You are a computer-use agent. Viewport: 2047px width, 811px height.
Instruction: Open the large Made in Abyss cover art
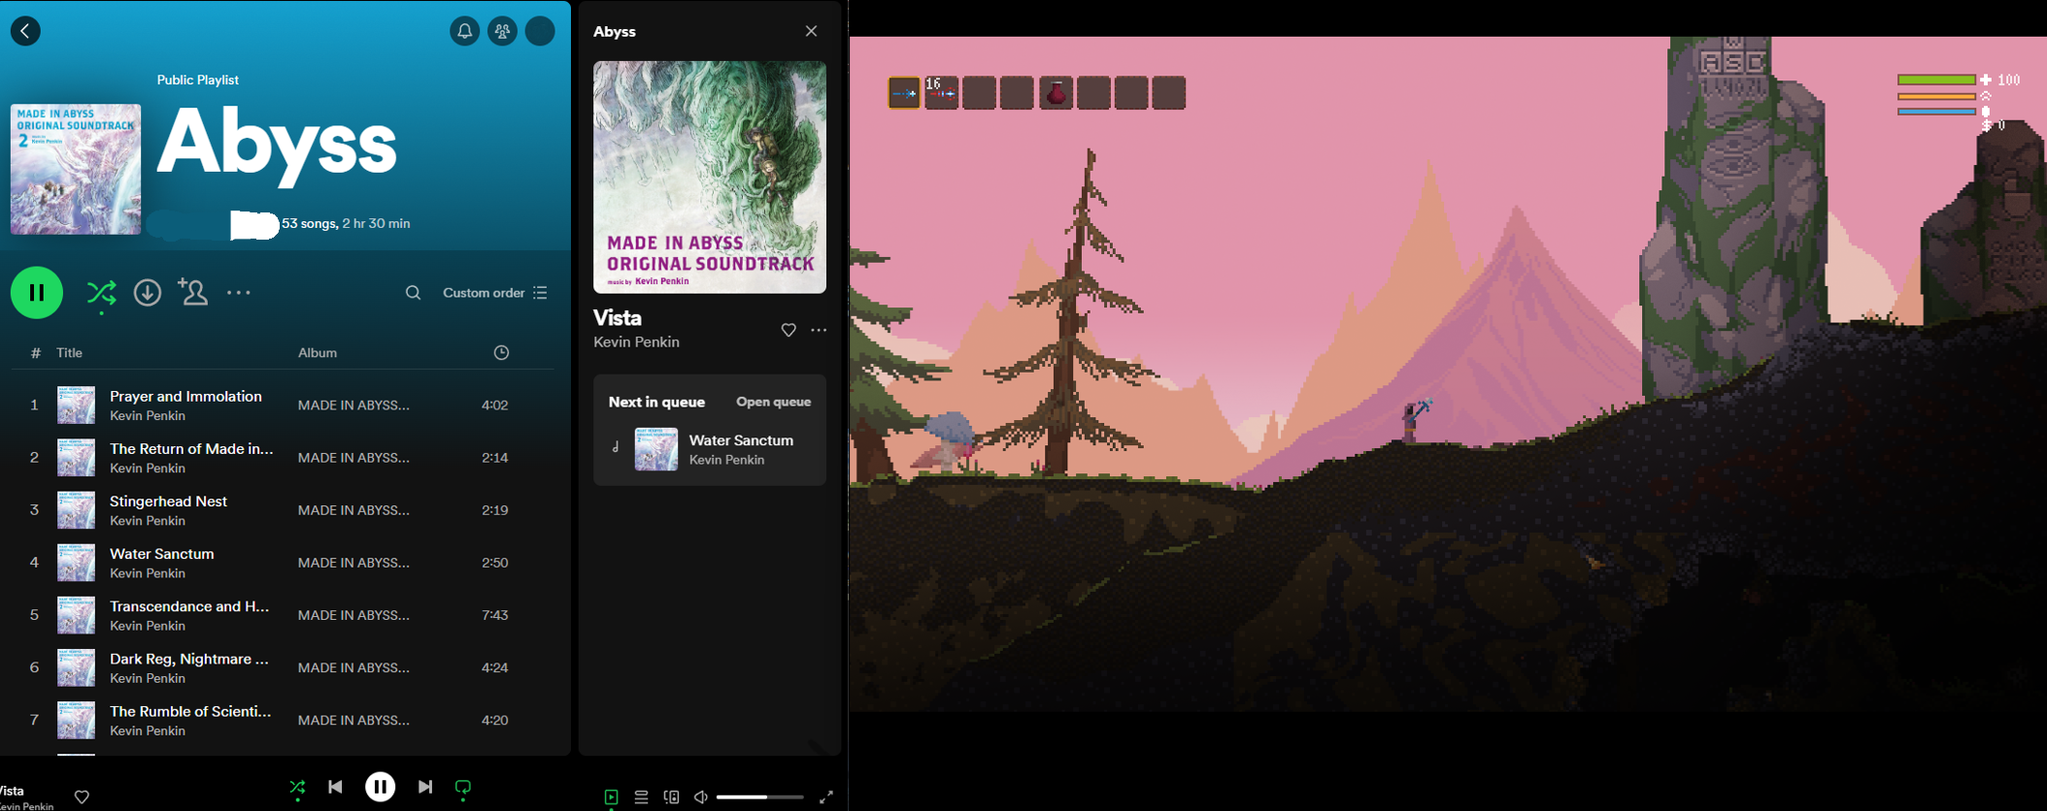(x=710, y=178)
